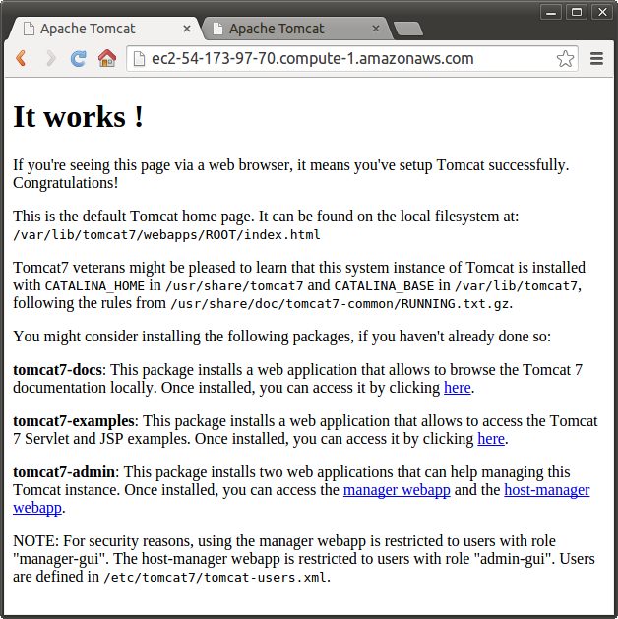Viewport: 618px width, 619px height.
Task: Click the 'CATALINA_BASE' text
Action: coord(384,285)
